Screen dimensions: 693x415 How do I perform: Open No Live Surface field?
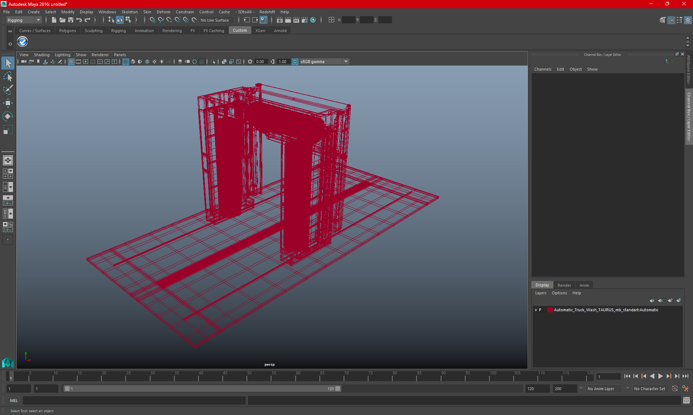pos(217,20)
